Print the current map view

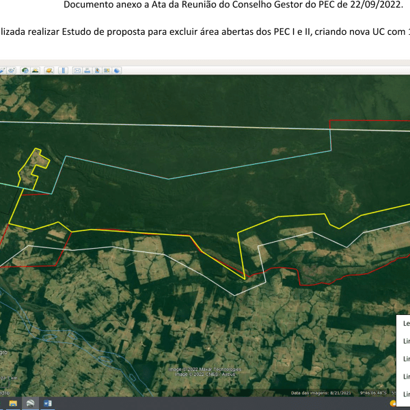click(87, 70)
